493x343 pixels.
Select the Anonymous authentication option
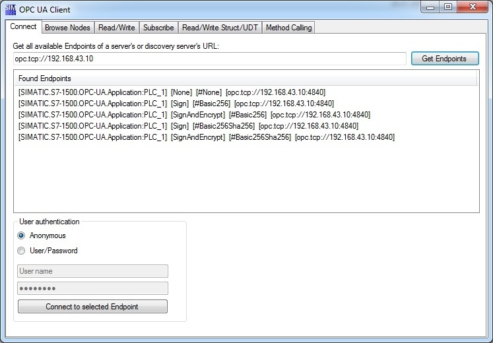pos(21,235)
